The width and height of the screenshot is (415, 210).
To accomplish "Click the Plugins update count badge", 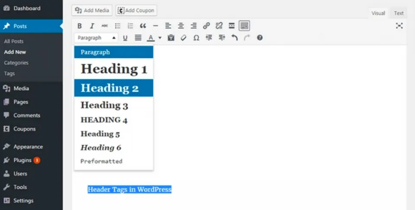I will (37, 160).
